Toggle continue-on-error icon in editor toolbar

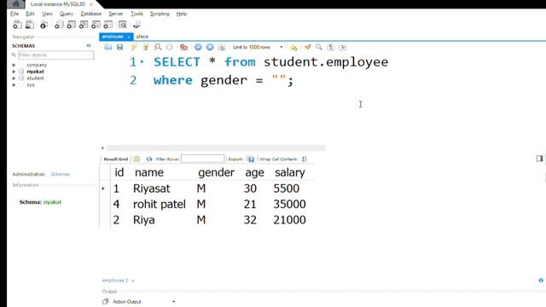pos(183,47)
